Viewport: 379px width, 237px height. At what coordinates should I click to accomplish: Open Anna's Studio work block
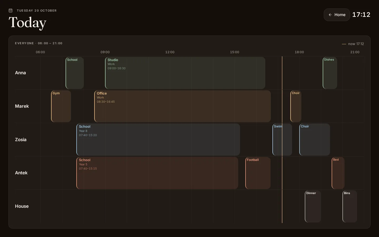coord(185,73)
